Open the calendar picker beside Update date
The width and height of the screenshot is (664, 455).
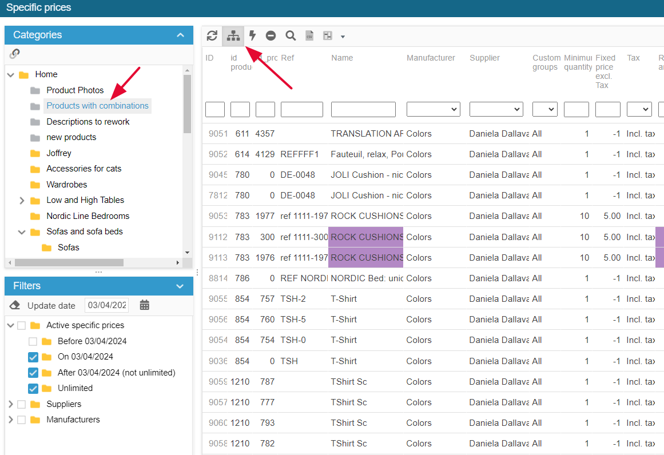[145, 305]
